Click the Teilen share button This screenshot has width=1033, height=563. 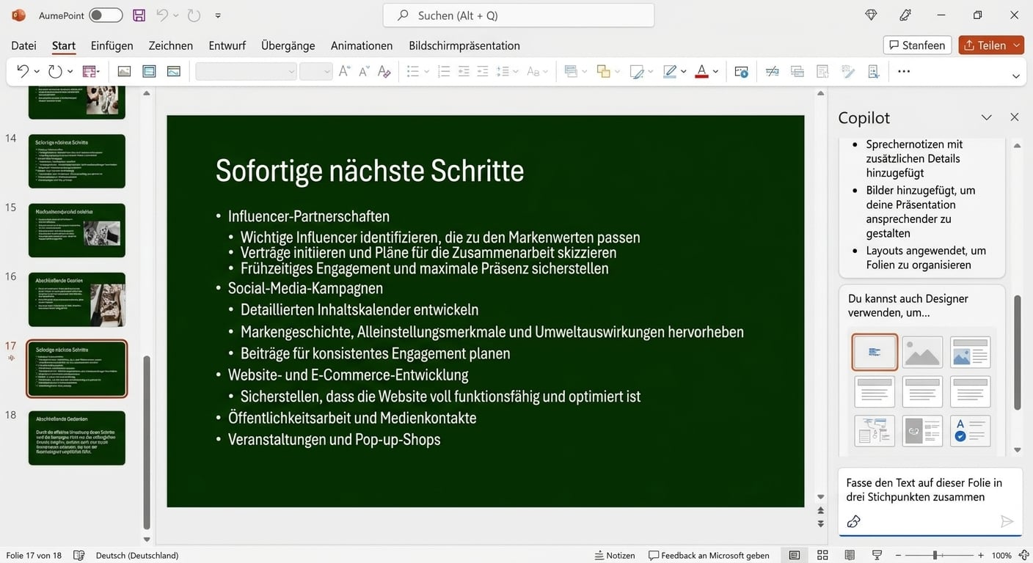pos(985,45)
